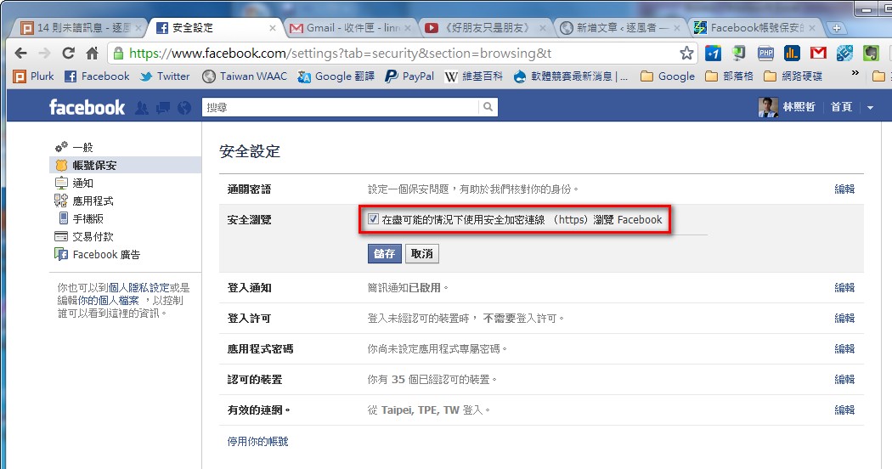Viewport: 892px width, 469px height.
Task: Go to 首頁 in Facebook header
Action: click(841, 107)
